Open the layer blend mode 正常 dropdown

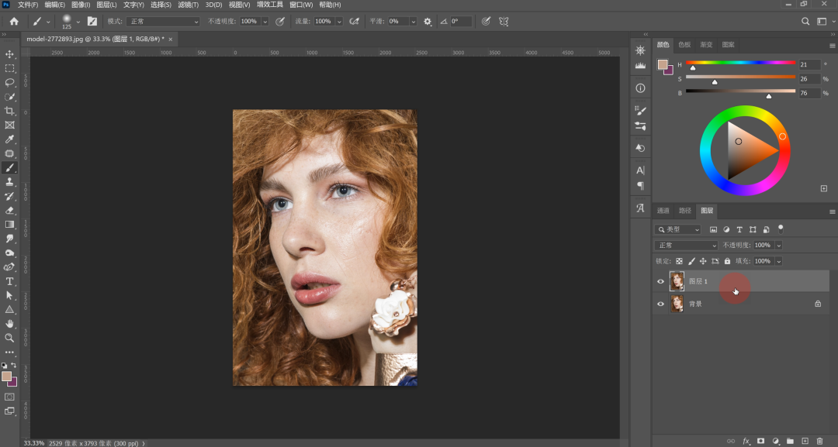click(686, 246)
